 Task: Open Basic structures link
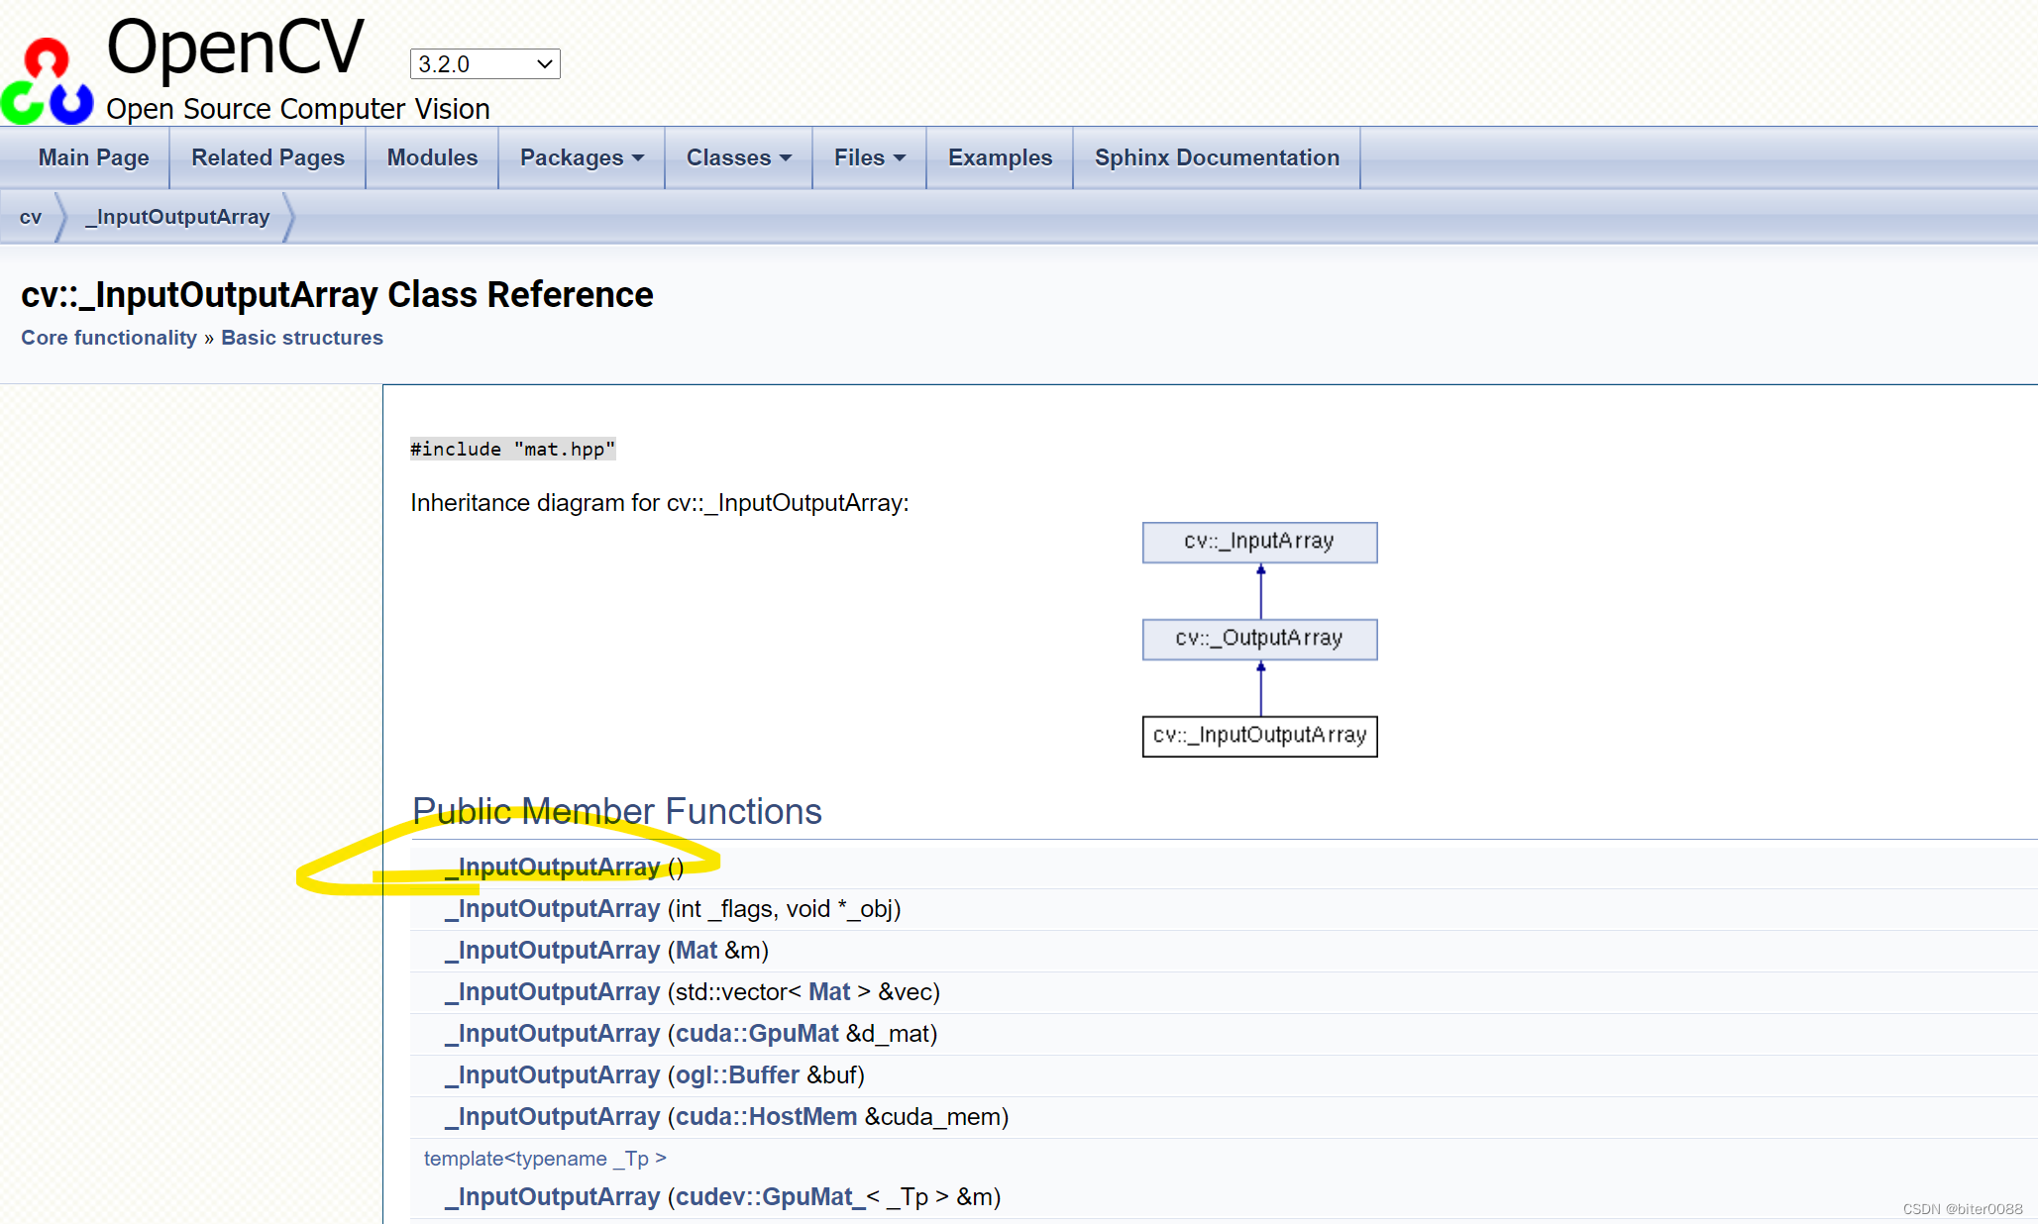[302, 338]
